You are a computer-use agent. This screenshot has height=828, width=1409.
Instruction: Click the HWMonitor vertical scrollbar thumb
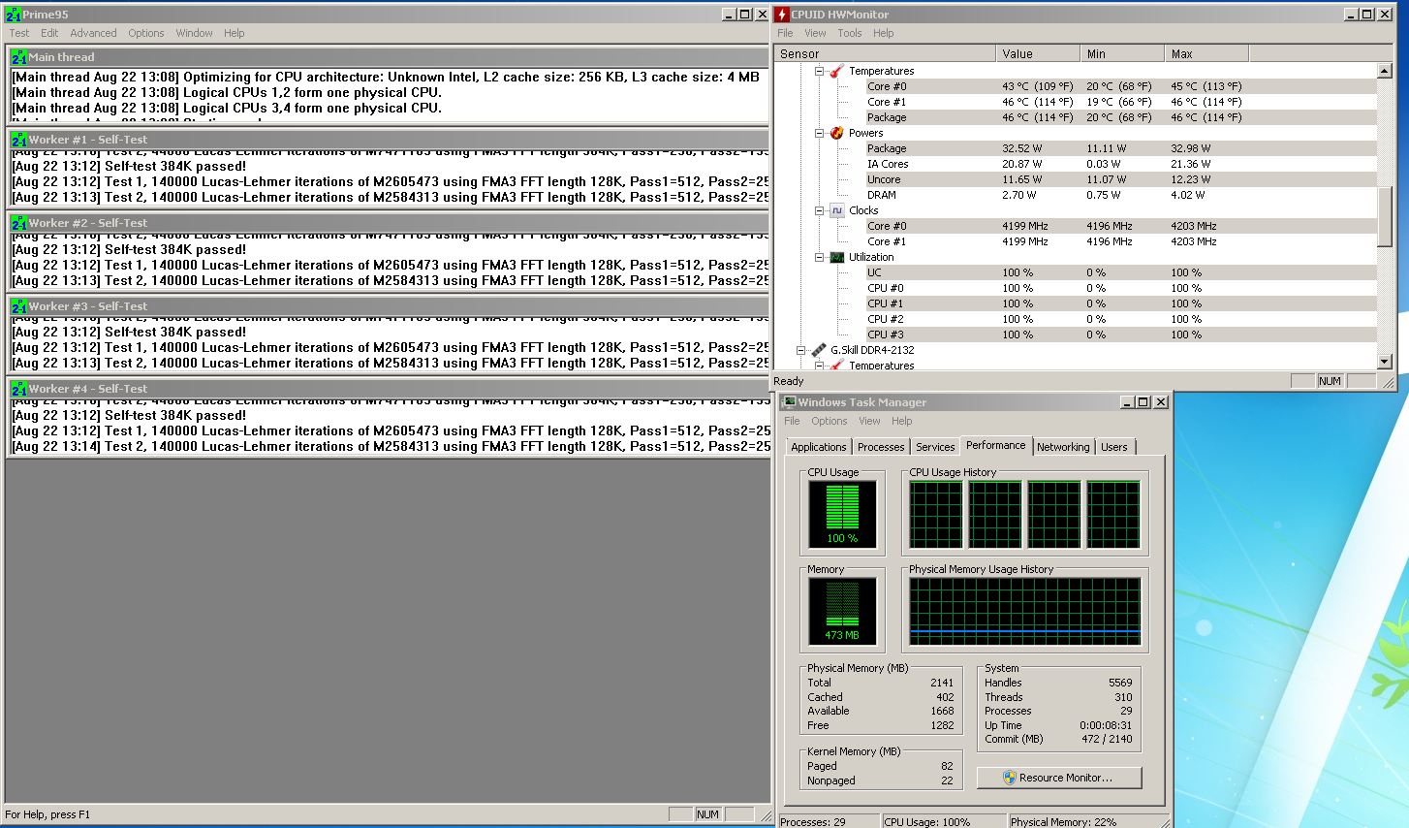point(1385,218)
